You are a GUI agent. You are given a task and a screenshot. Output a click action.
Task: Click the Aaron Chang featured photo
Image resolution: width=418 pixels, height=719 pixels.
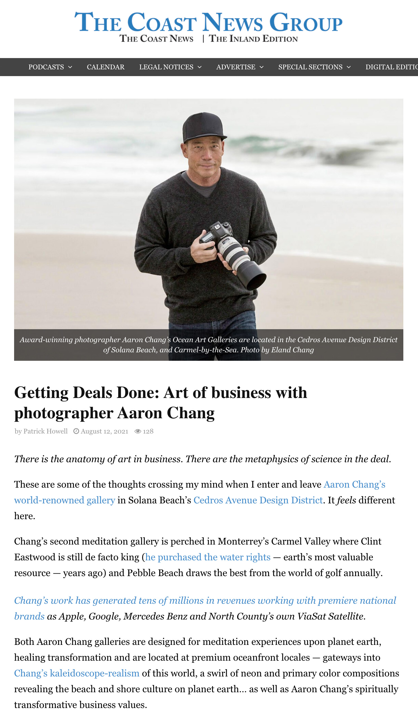209,214
